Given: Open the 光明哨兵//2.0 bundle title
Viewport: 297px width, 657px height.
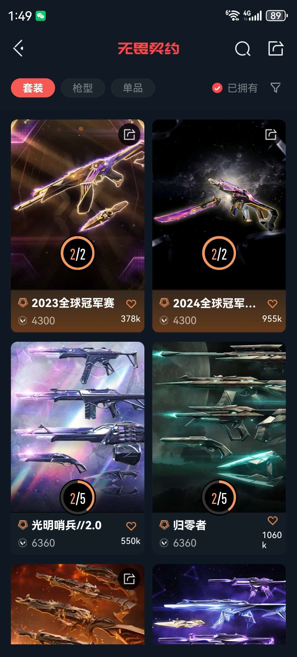Looking at the screenshot, I should [x=67, y=525].
